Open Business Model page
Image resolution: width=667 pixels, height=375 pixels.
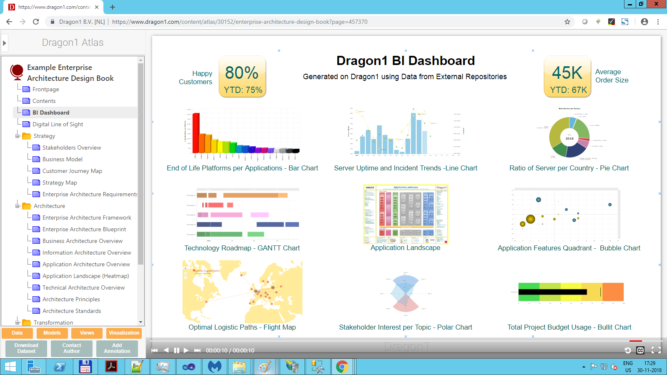(63, 159)
